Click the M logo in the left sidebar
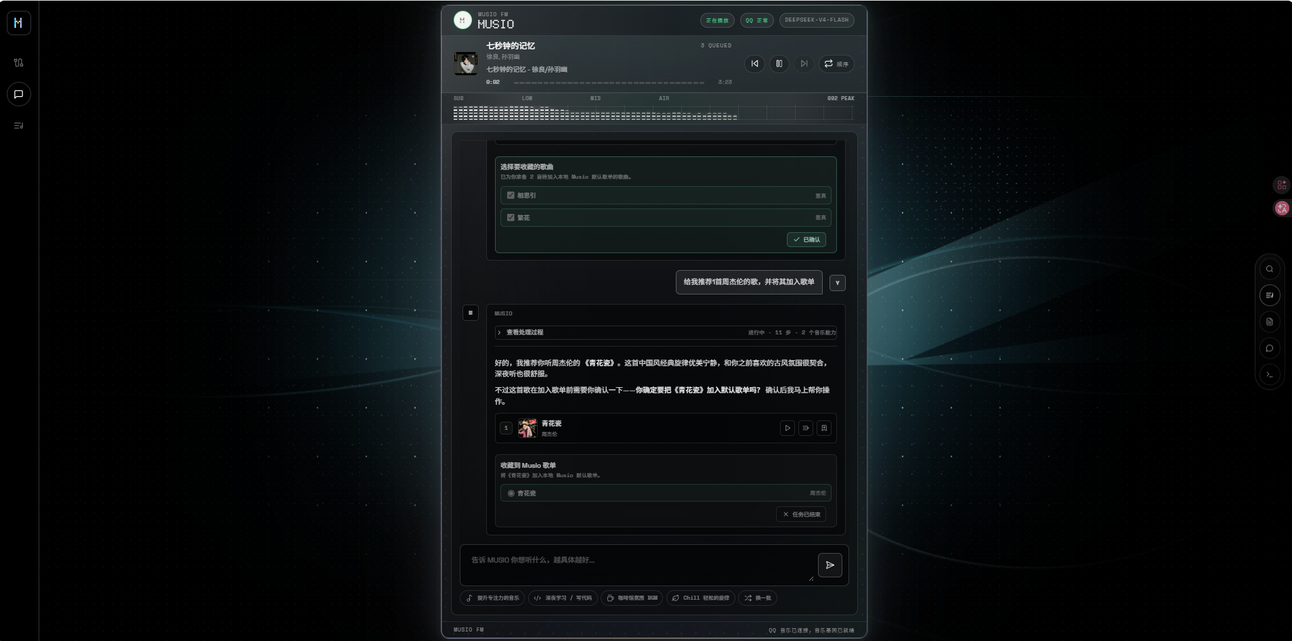The image size is (1292, 641). (x=18, y=23)
